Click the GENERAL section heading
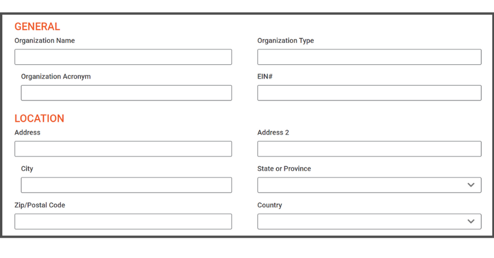The image size is (494, 258). tap(37, 27)
